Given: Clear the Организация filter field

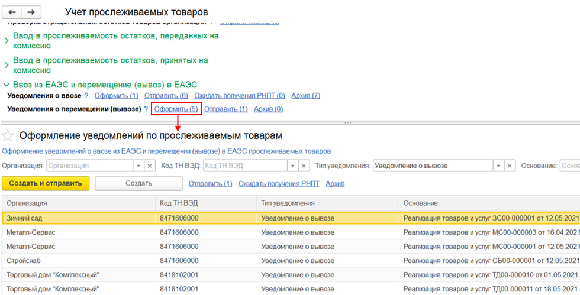Looking at the screenshot, I should (150, 166).
